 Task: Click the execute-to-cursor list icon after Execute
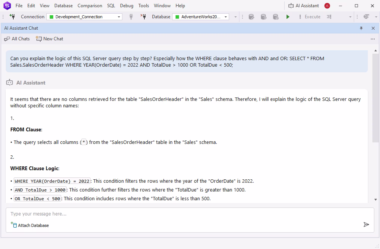329,17
